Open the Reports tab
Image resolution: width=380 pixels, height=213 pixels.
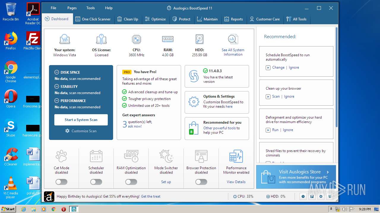pos(233,19)
